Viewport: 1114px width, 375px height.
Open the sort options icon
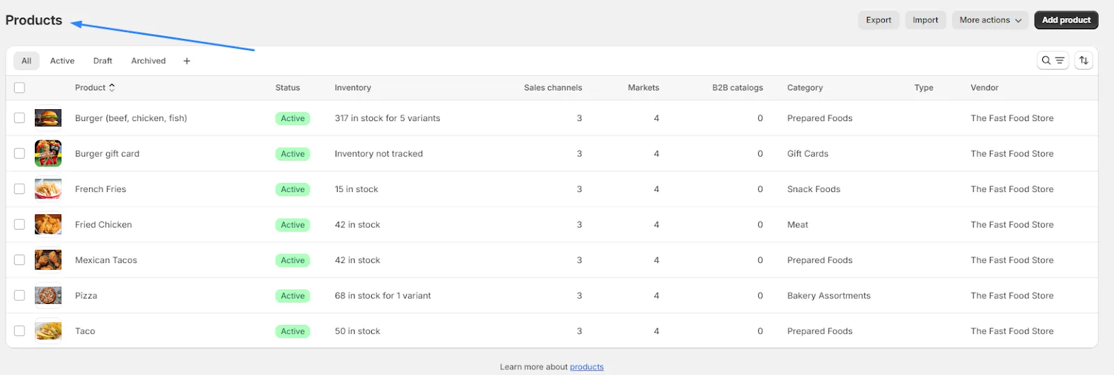(x=1083, y=61)
